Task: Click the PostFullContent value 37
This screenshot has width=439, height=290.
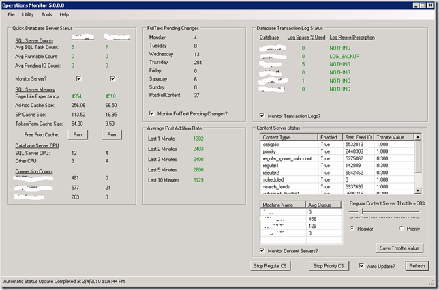Action: coord(196,96)
